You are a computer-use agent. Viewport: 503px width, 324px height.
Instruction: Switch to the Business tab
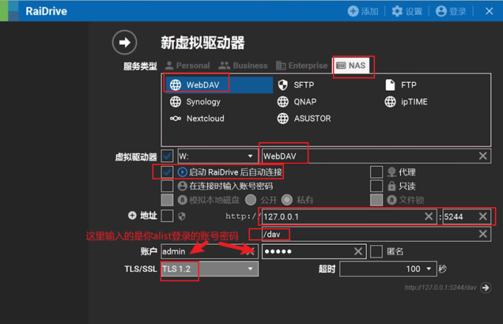(x=243, y=65)
